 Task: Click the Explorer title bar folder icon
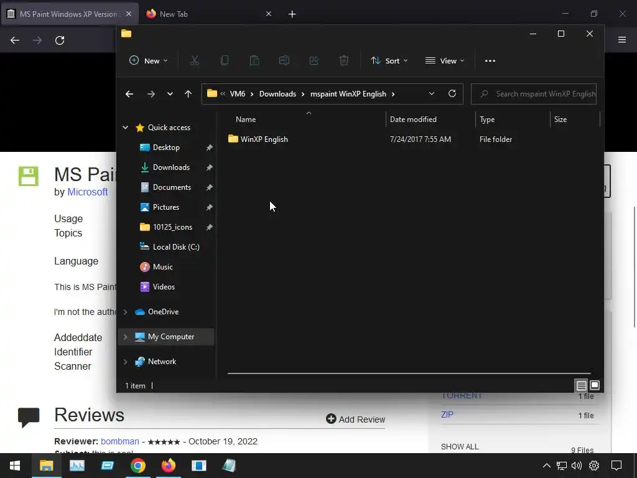(126, 34)
